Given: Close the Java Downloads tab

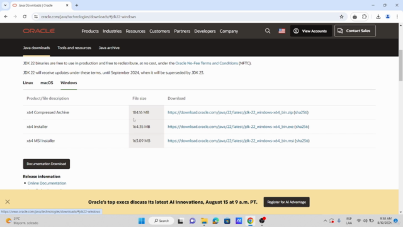Looking at the screenshot, I should 67,5.
